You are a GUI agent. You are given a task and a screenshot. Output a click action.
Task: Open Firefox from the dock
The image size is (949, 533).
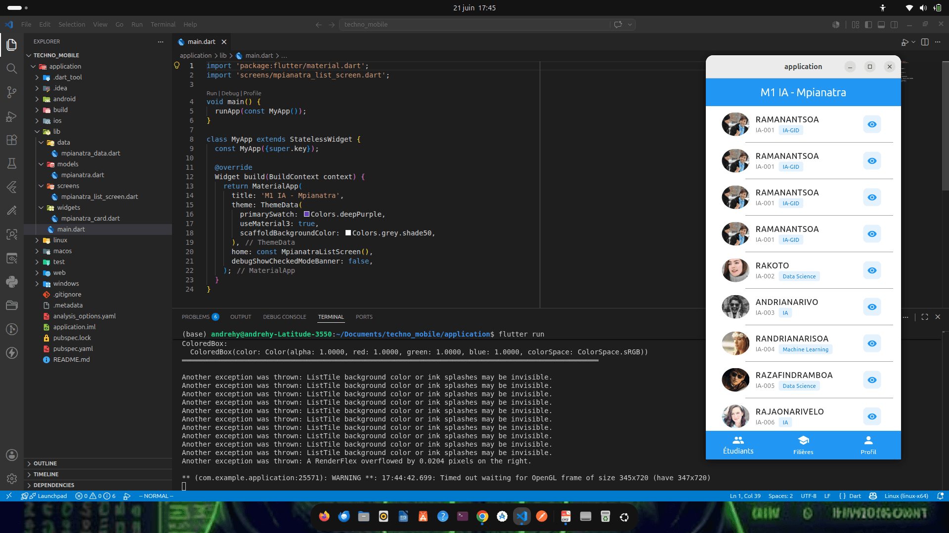point(324,517)
